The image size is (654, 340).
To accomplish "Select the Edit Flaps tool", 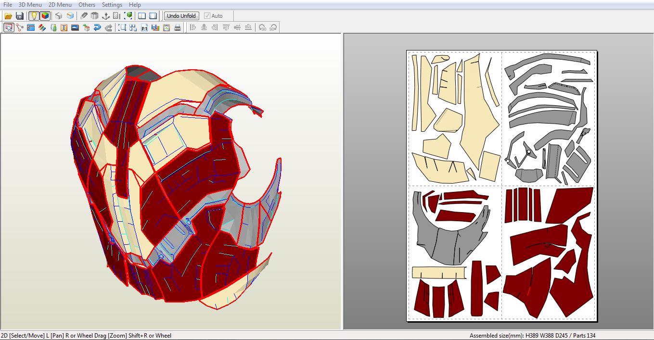I will point(31,27).
